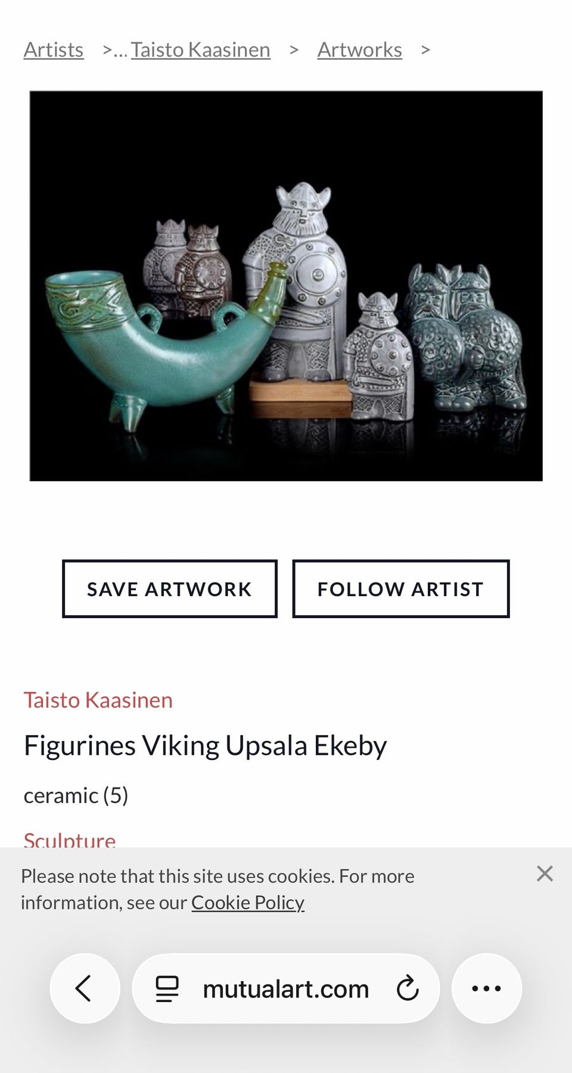572x1073 pixels.
Task: Open the Cookie Policy link
Action: (248, 903)
